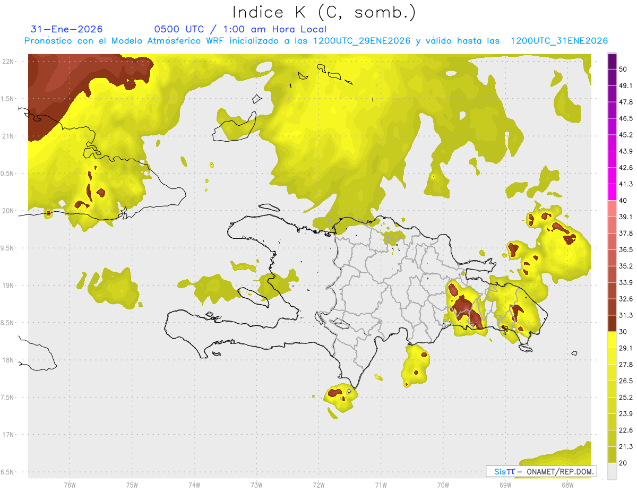Click the "70W" longitude label
Viewport: 637px width, 492px height.
[x=443, y=485]
